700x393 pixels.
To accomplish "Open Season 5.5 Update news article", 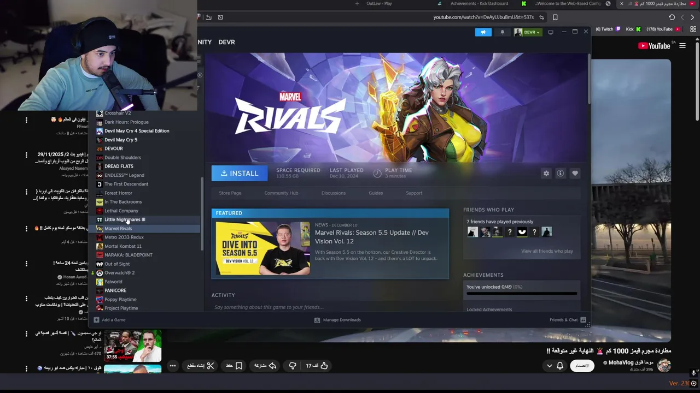I will (372, 237).
